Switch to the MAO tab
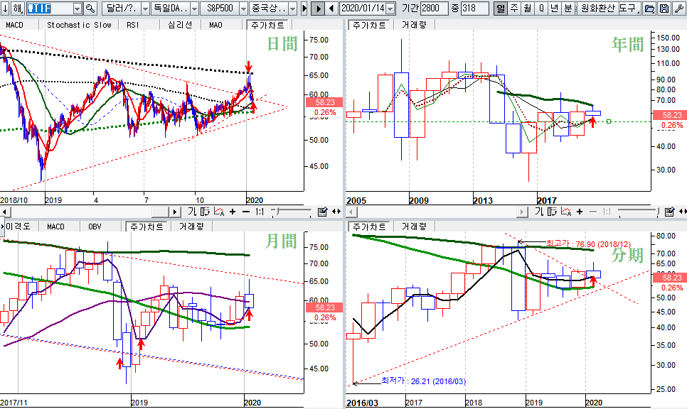The width and height of the screenshot is (687, 409). click(x=215, y=25)
